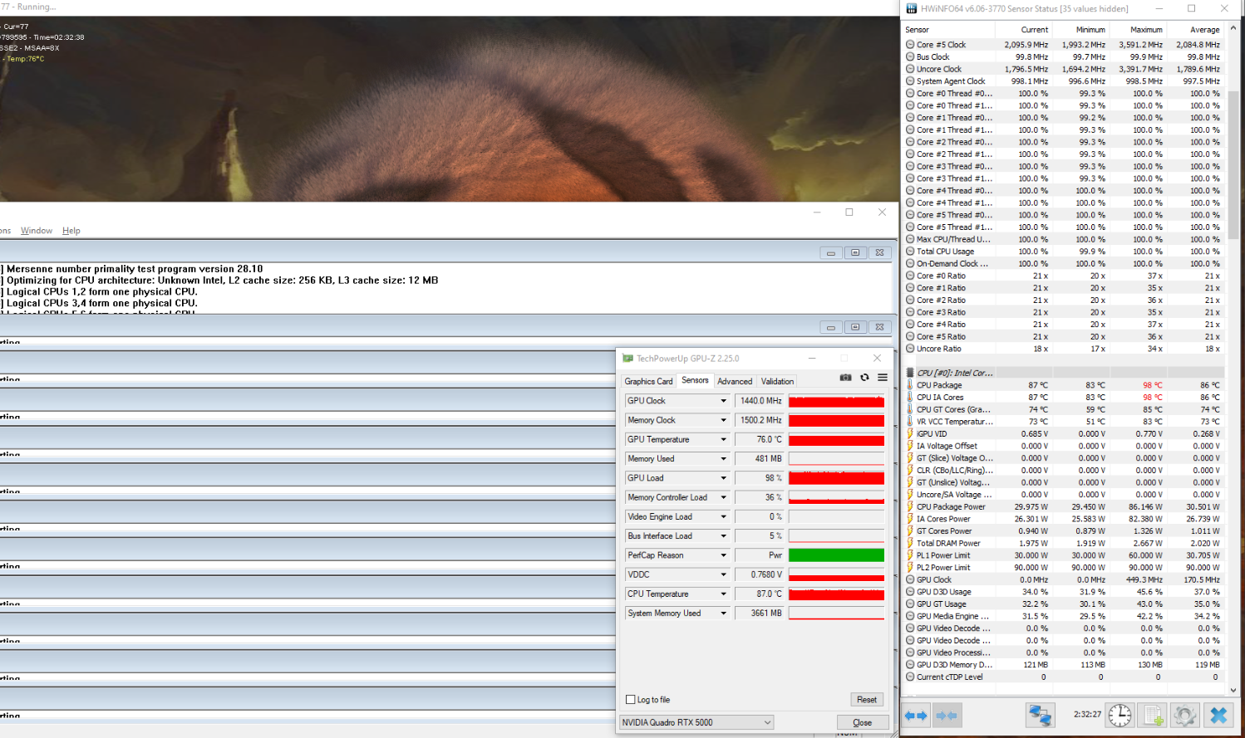Open the VDDC sensor dropdown
1245x738 pixels.
pos(723,574)
